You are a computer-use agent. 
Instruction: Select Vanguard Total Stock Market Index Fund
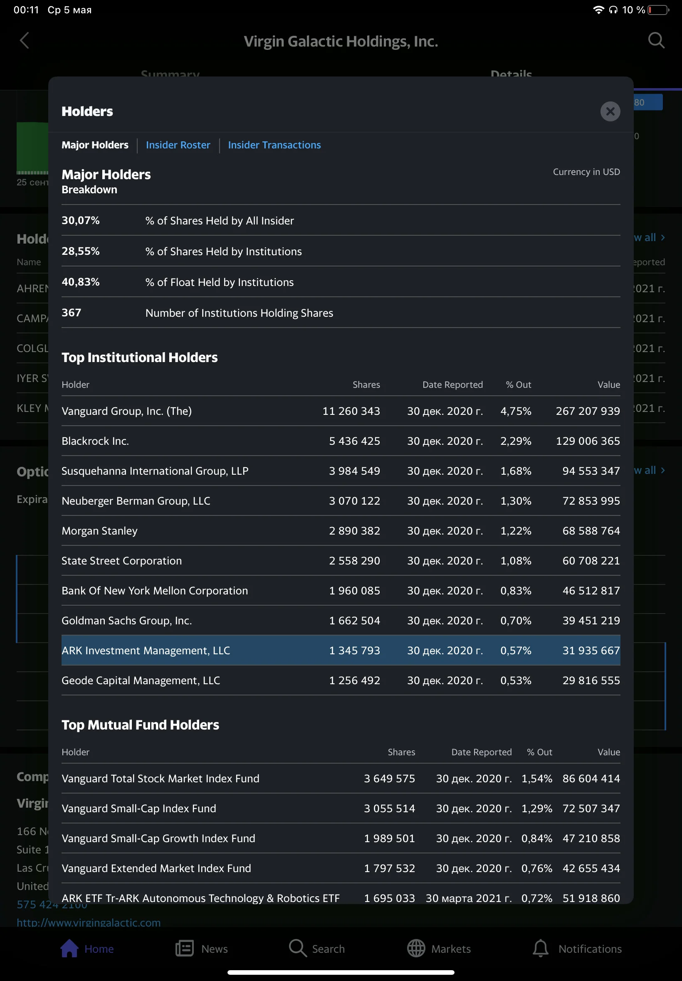click(x=341, y=778)
